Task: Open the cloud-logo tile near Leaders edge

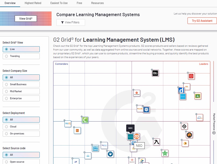Action: (x=200, y=117)
